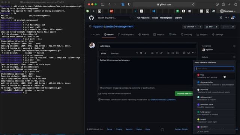Show the Safari tab overview

point(235,4)
